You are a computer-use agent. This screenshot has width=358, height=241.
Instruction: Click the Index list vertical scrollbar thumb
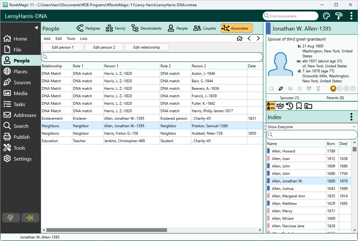[x=354, y=149]
